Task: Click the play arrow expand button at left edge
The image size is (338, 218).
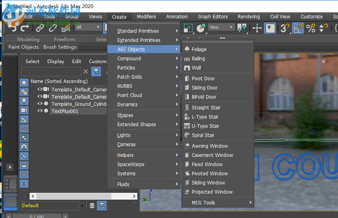Action: pos(10,167)
